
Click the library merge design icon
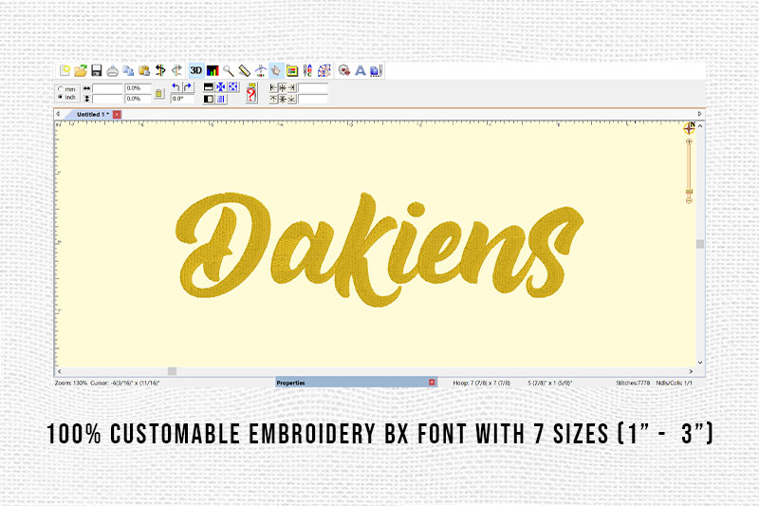[x=344, y=70]
